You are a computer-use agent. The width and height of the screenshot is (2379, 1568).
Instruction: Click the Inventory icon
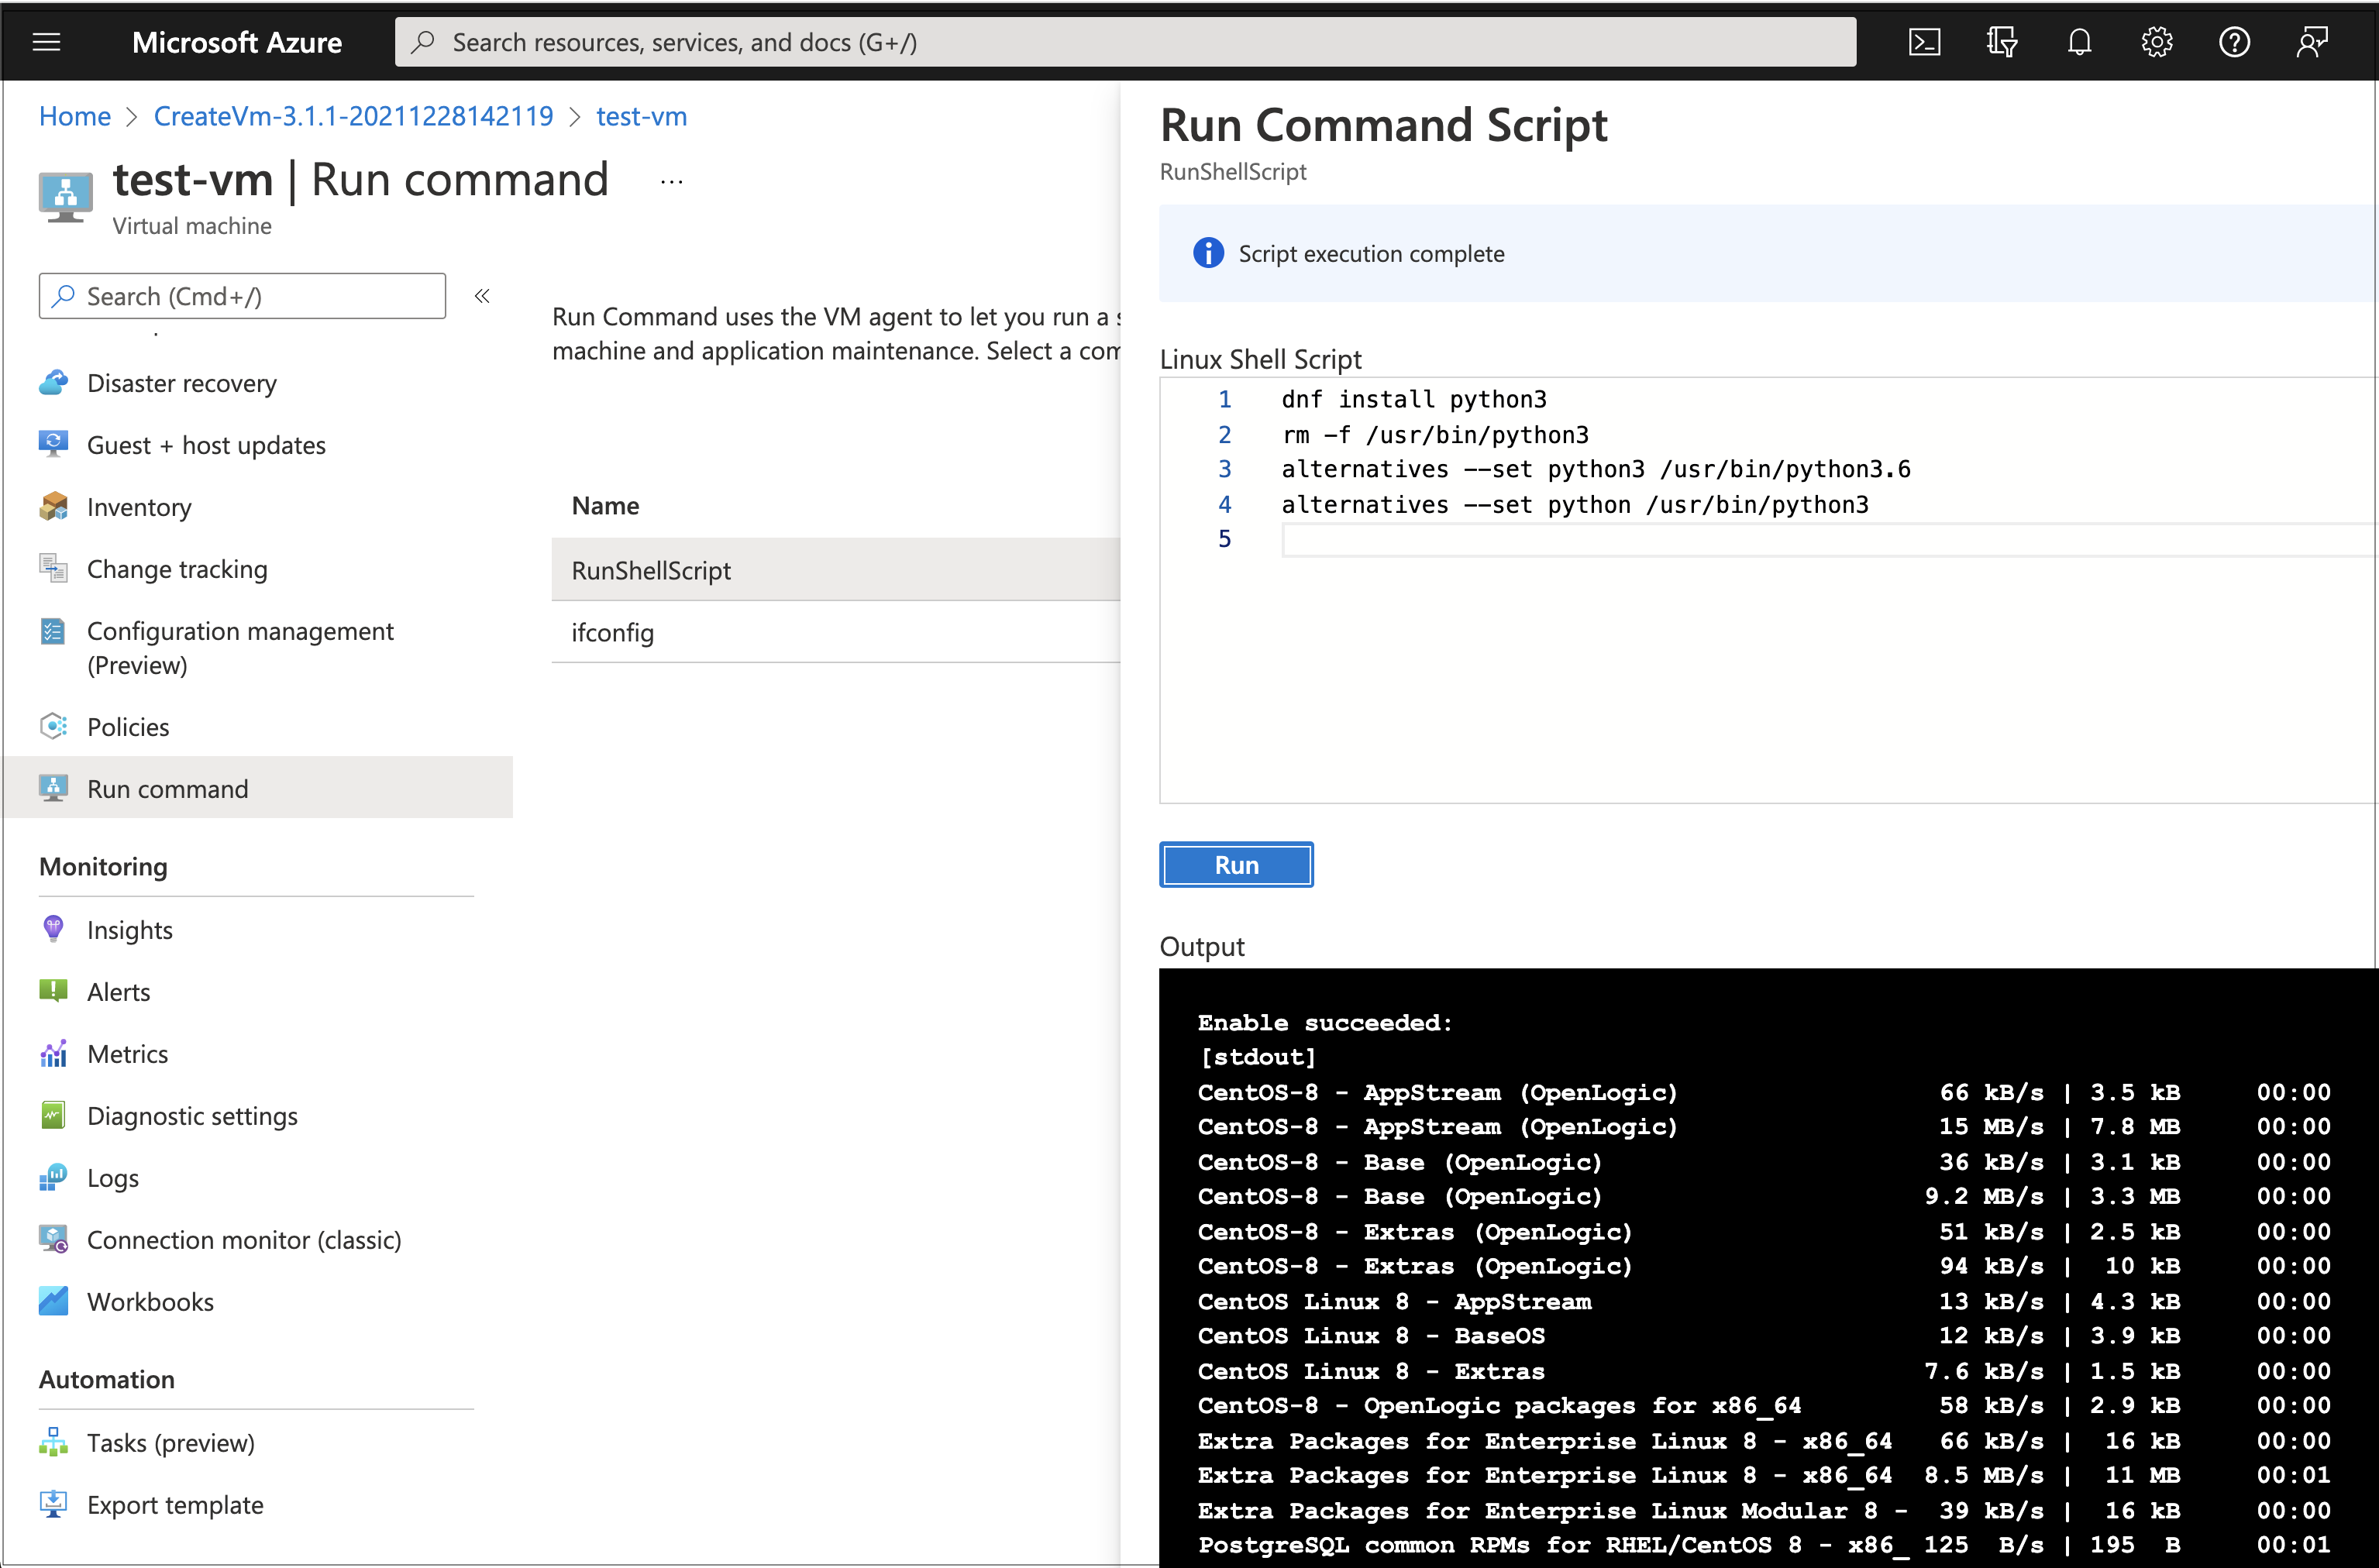(x=53, y=506)
